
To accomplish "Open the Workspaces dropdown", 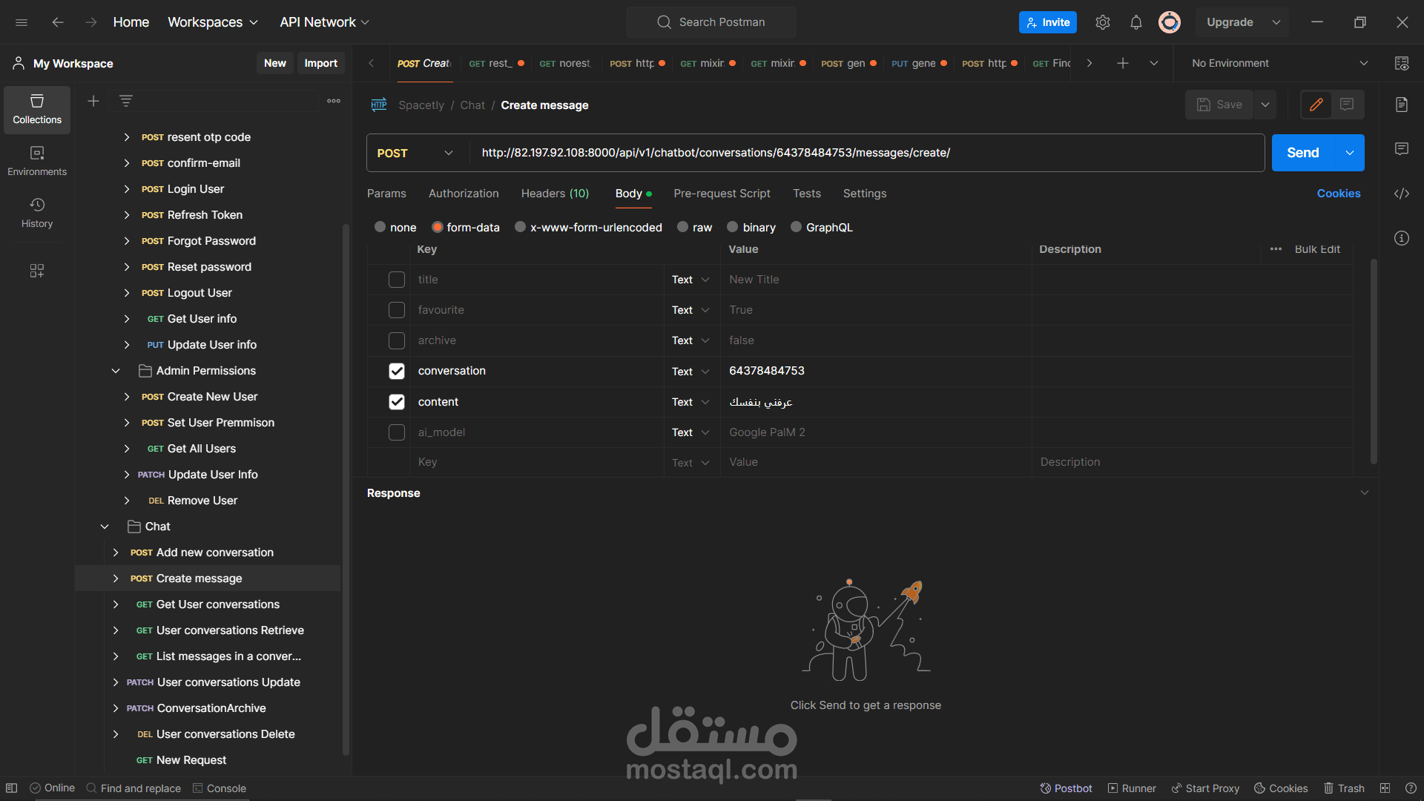I will pyautogui.click(x=213, y=22).
